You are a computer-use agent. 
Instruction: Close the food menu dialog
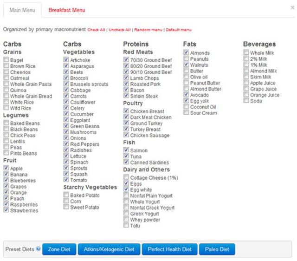pyautogui.click(x=292, y=7)
